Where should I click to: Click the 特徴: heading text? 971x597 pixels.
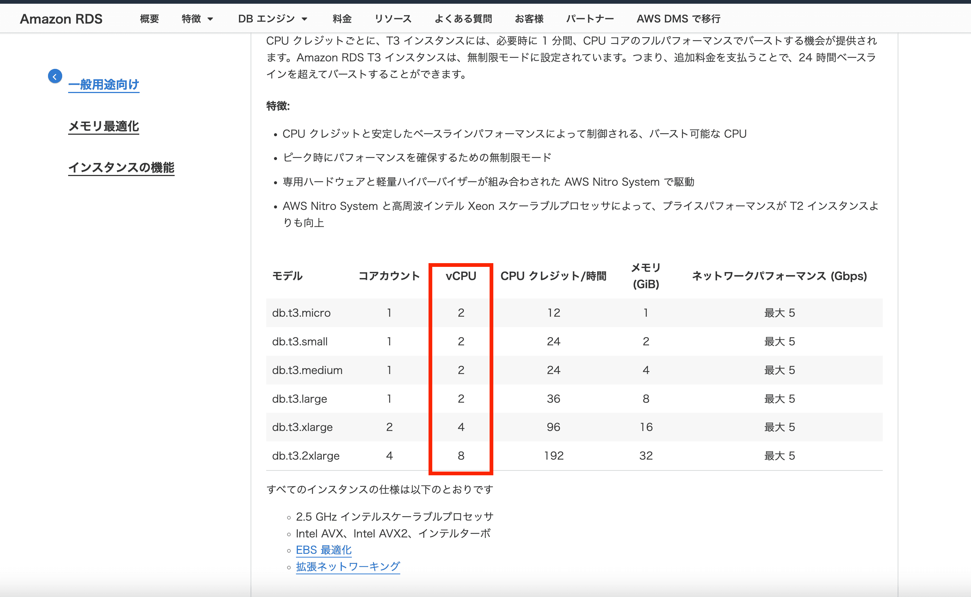click(278, 106)
